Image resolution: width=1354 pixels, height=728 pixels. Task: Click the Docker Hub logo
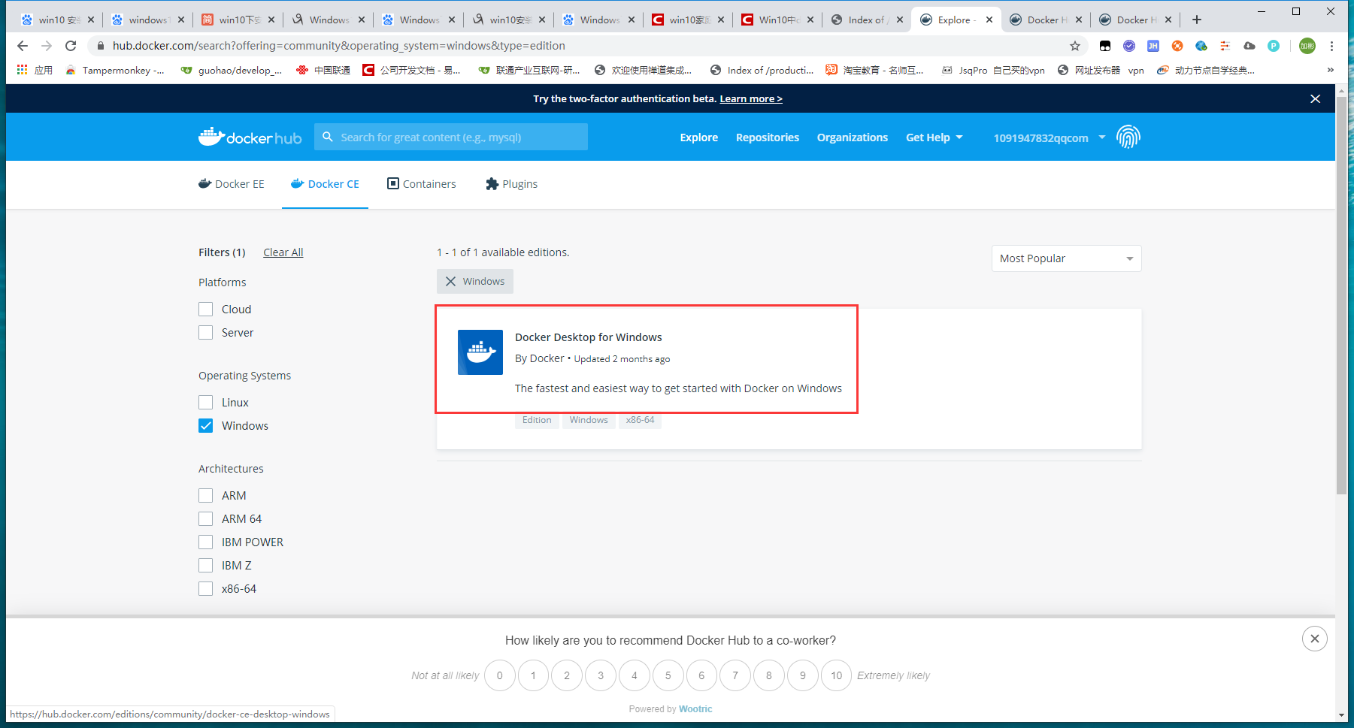click(250, 137)
